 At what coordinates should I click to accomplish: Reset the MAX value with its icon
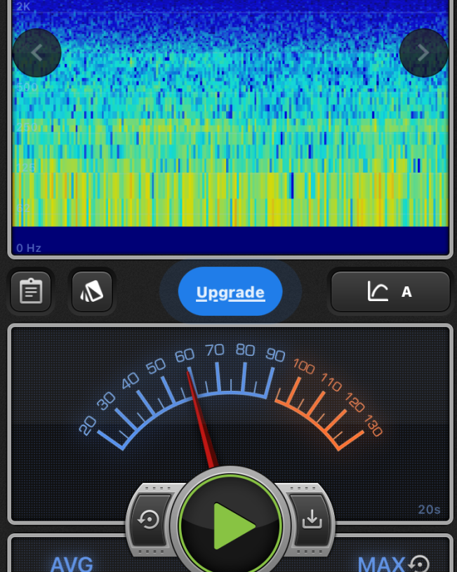(419, 564)
